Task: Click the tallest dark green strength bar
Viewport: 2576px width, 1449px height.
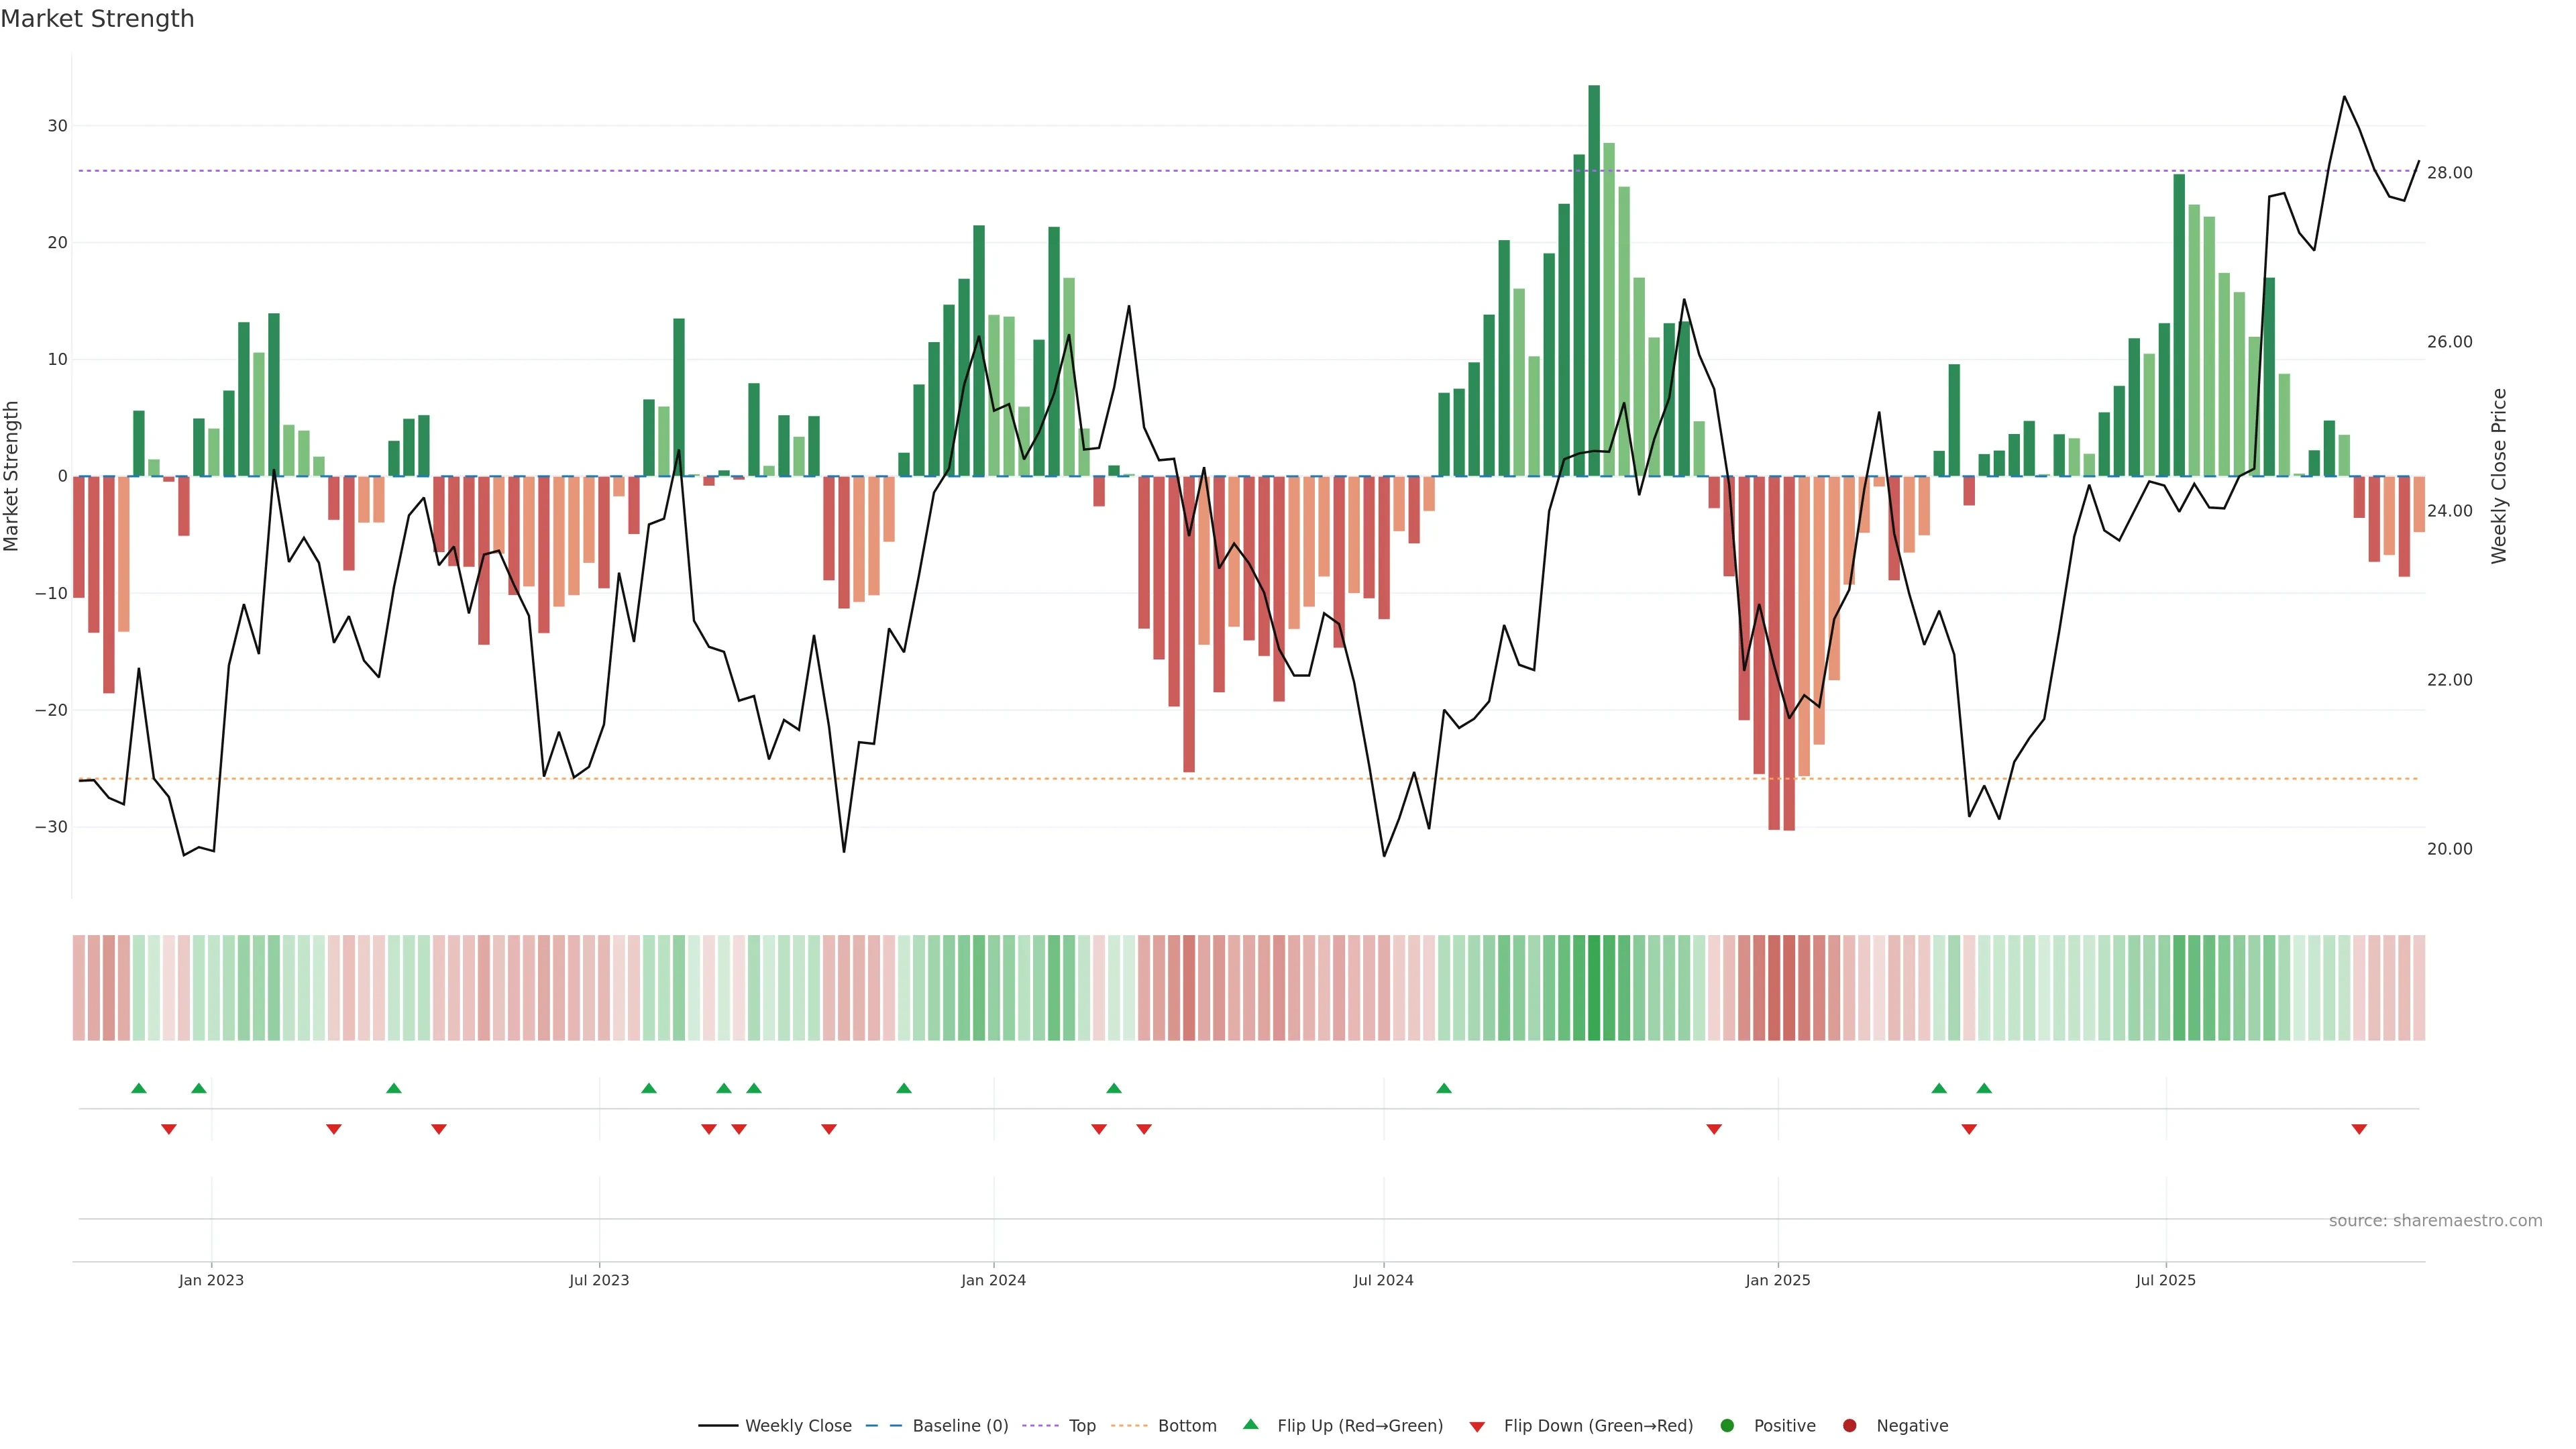Action: coord(1594,280)
